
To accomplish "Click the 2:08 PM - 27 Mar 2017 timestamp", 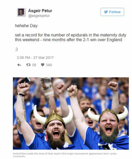I will (35, 58).
